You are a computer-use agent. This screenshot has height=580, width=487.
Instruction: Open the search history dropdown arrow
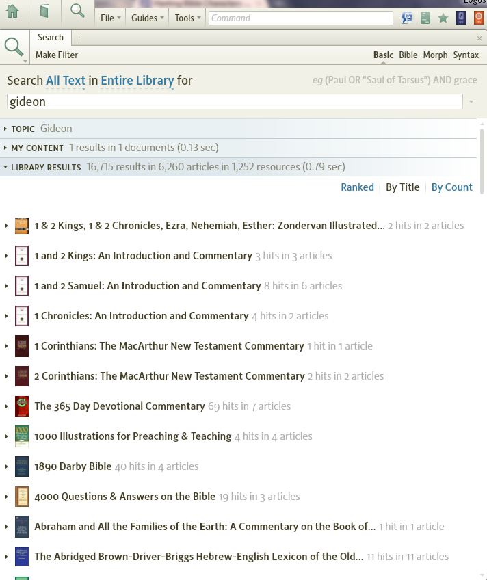pos(471,102)
